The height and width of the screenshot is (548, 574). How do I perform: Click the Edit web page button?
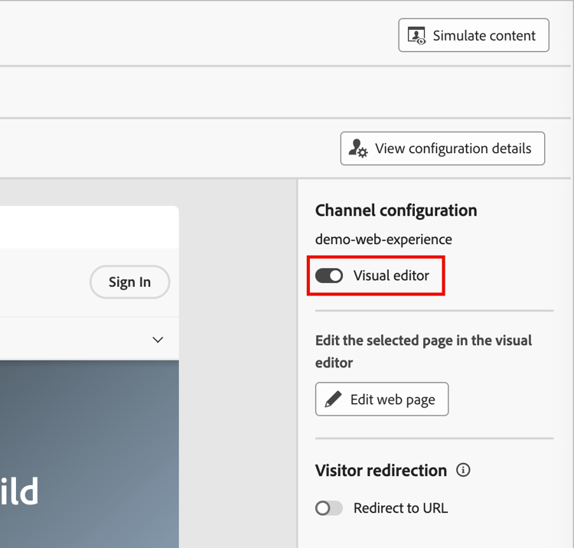click(x=382, y=399)
